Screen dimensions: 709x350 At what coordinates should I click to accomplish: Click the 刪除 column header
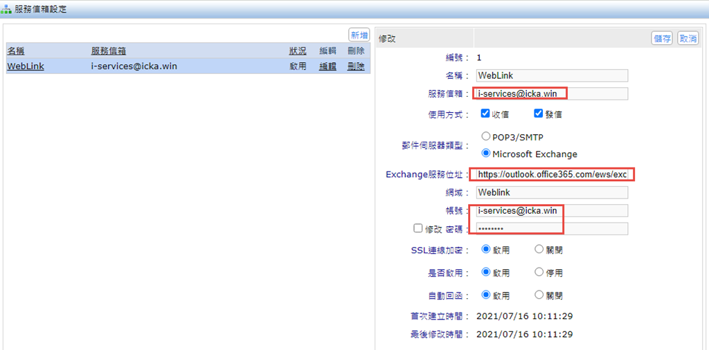356,51
